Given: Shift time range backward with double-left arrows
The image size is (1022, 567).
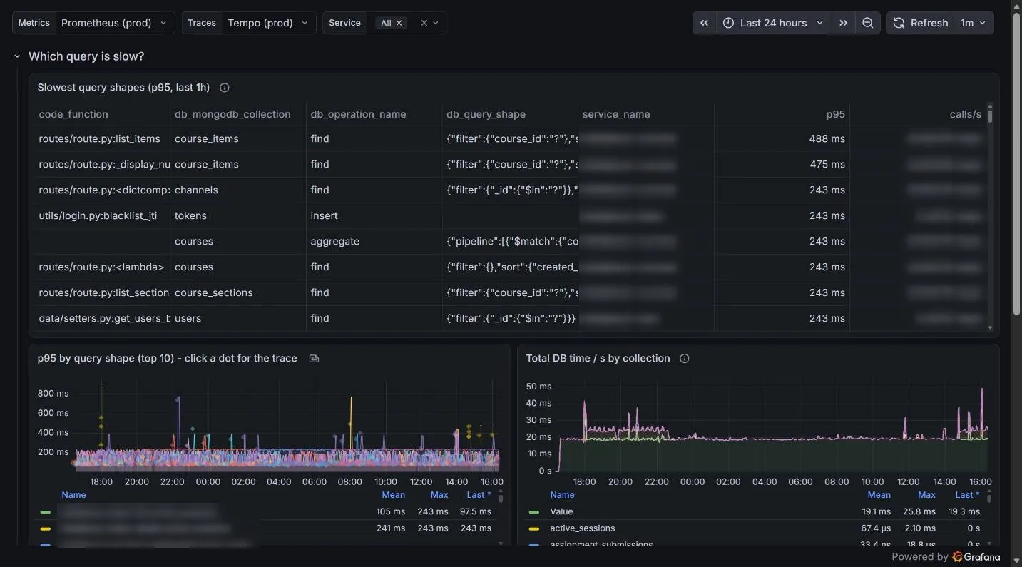Looking at the screenshot, I should point(704,23).
